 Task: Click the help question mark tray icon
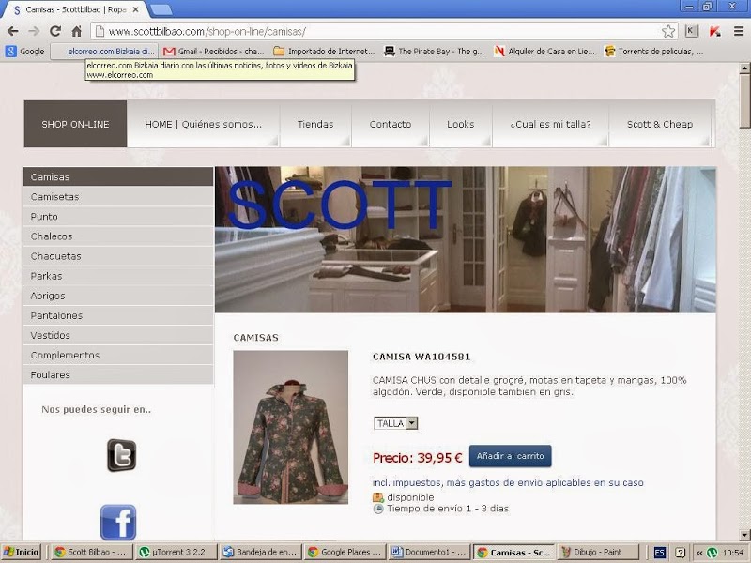[680, 553]
